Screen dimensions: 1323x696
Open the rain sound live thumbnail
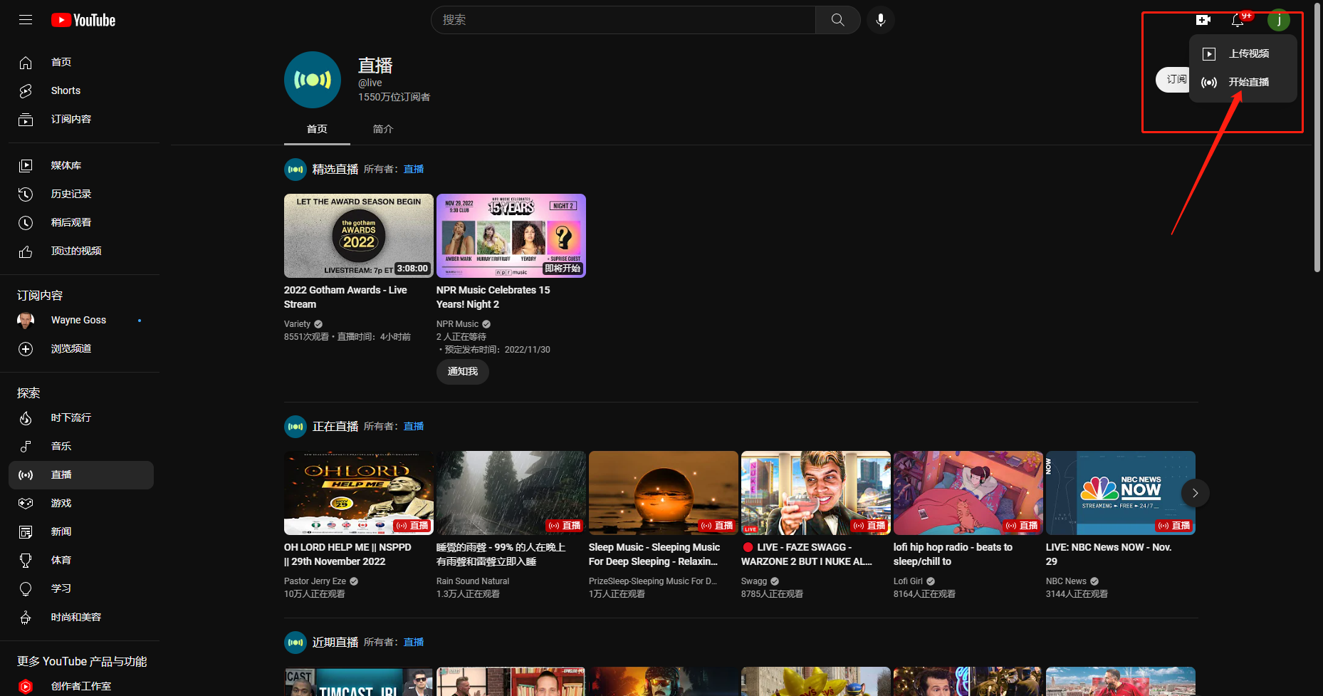point(511,493)
